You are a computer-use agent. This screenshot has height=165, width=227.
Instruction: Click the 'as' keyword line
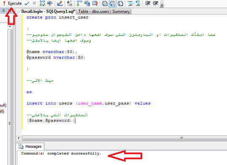click(29, 92)
